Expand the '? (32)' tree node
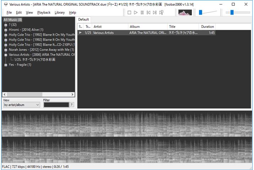The width and height of the screenshot is (254, 170). 6,25
